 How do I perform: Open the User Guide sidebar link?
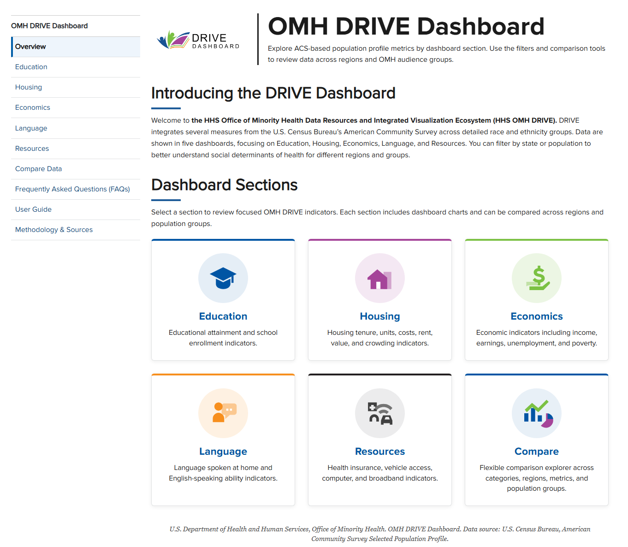click(76, 209)
